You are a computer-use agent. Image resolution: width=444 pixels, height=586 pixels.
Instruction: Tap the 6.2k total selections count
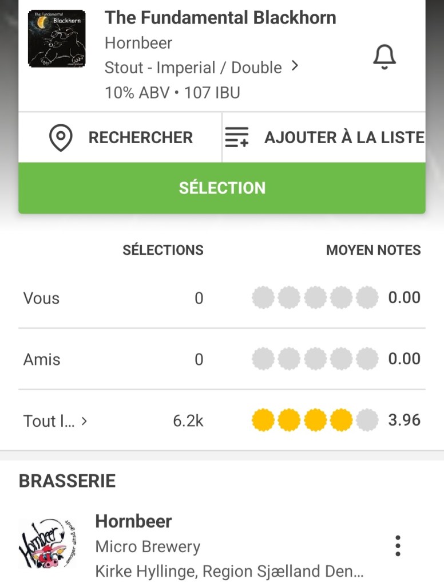pyautogui.click(x=188, y=421)
